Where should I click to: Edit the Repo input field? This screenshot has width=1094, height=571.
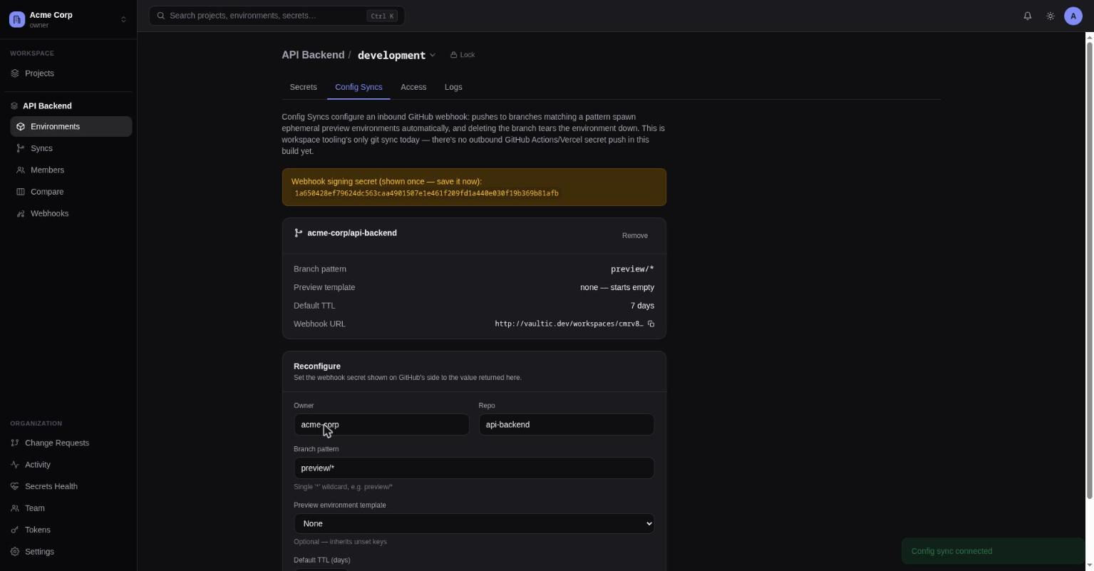tap(566, 425)
